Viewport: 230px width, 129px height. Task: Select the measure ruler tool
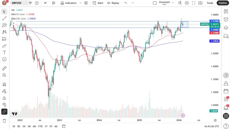[4, 68]
